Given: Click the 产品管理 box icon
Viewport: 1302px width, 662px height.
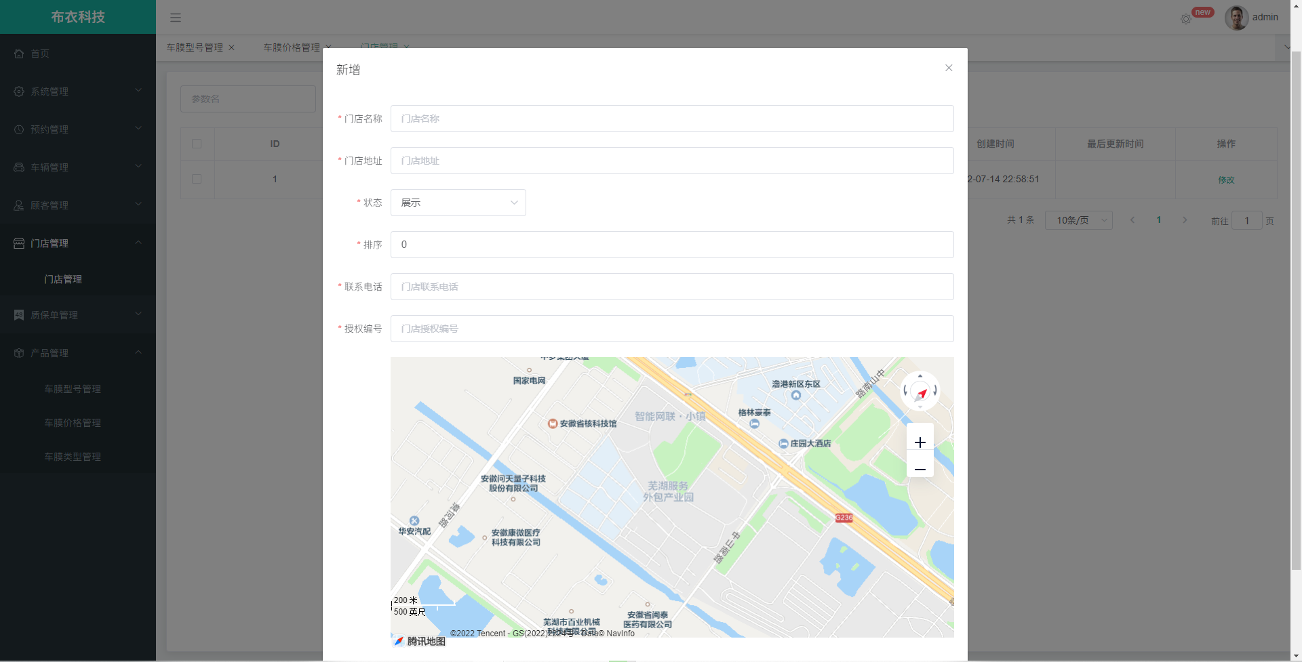Looking at the screenshot, I should click(19, 353).
